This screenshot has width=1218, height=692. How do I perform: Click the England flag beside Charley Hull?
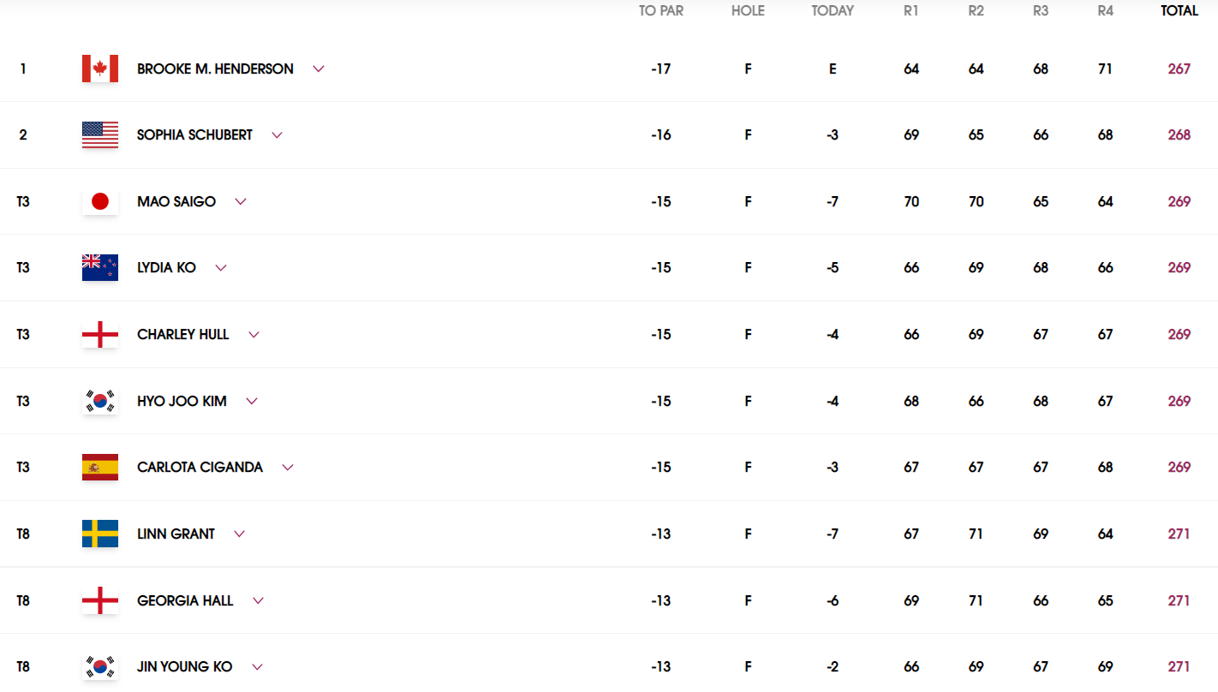(x=100, y=334)
